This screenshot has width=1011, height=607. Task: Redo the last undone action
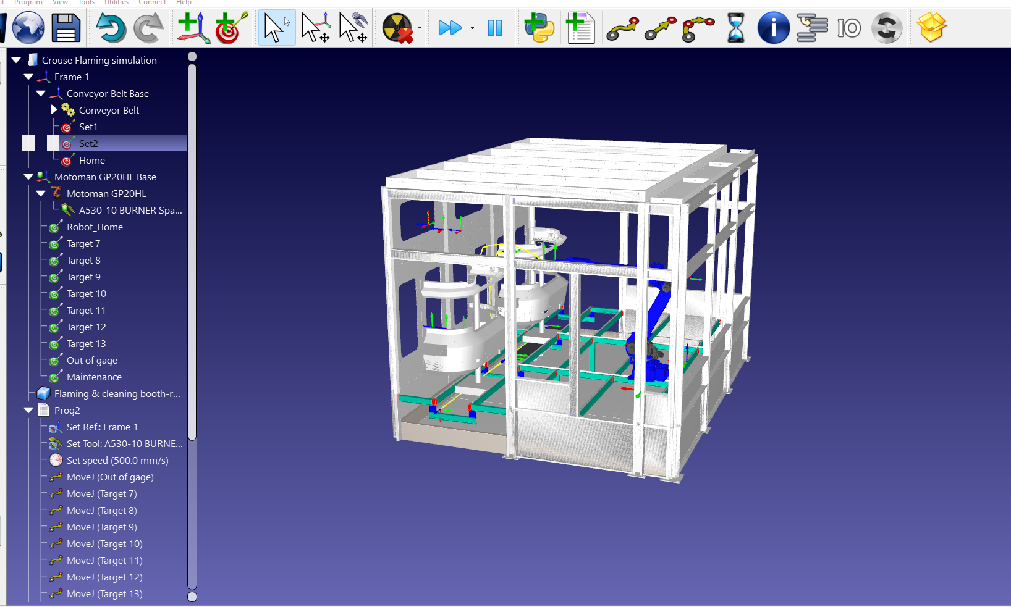(149, 28)
